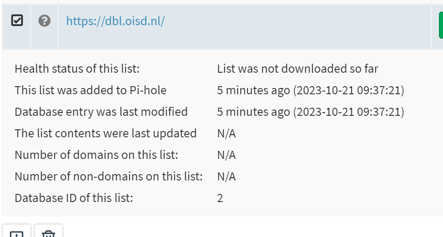Click the database ID value 2

[220, 198]
